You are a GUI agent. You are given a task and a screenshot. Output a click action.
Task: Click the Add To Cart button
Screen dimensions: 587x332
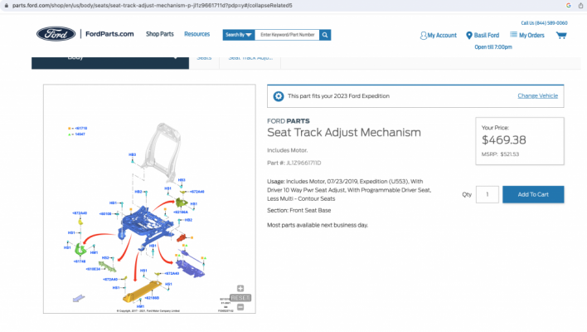tap(533, 194)
